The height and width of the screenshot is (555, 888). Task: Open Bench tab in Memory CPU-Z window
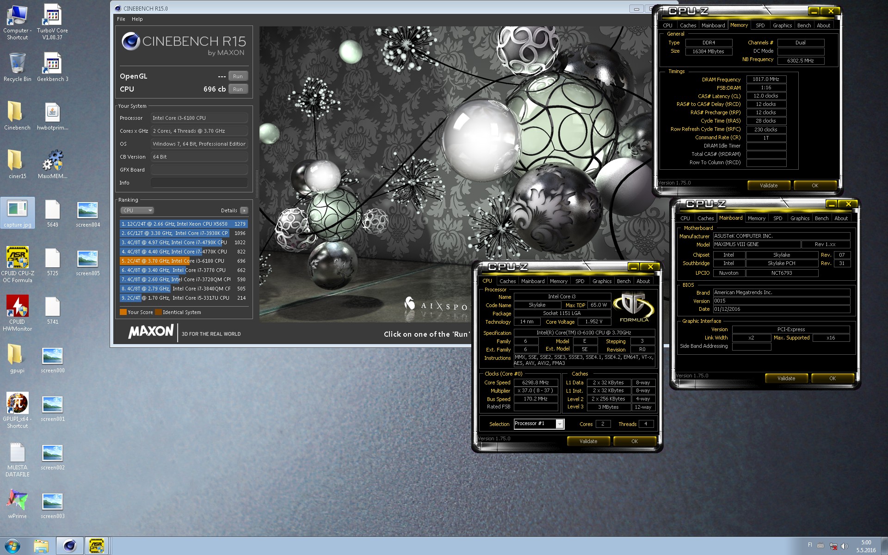click(804, 25)
